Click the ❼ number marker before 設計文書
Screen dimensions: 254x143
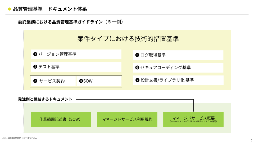pyautogui.click(x=137, y=80)
